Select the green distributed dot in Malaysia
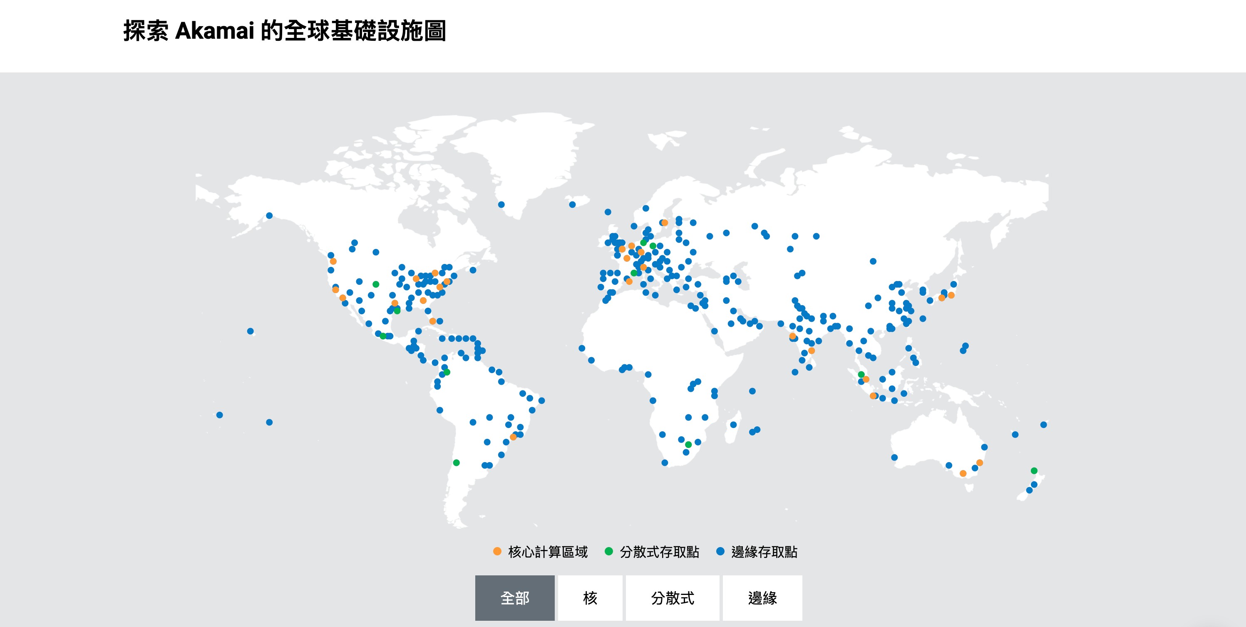Viewport: 1246px width, 627px height. 861,374
